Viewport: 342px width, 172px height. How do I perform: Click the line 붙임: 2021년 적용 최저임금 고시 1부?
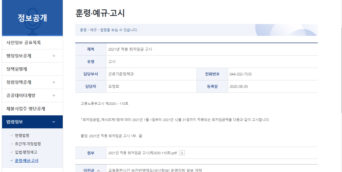click(x=112, y=136)
